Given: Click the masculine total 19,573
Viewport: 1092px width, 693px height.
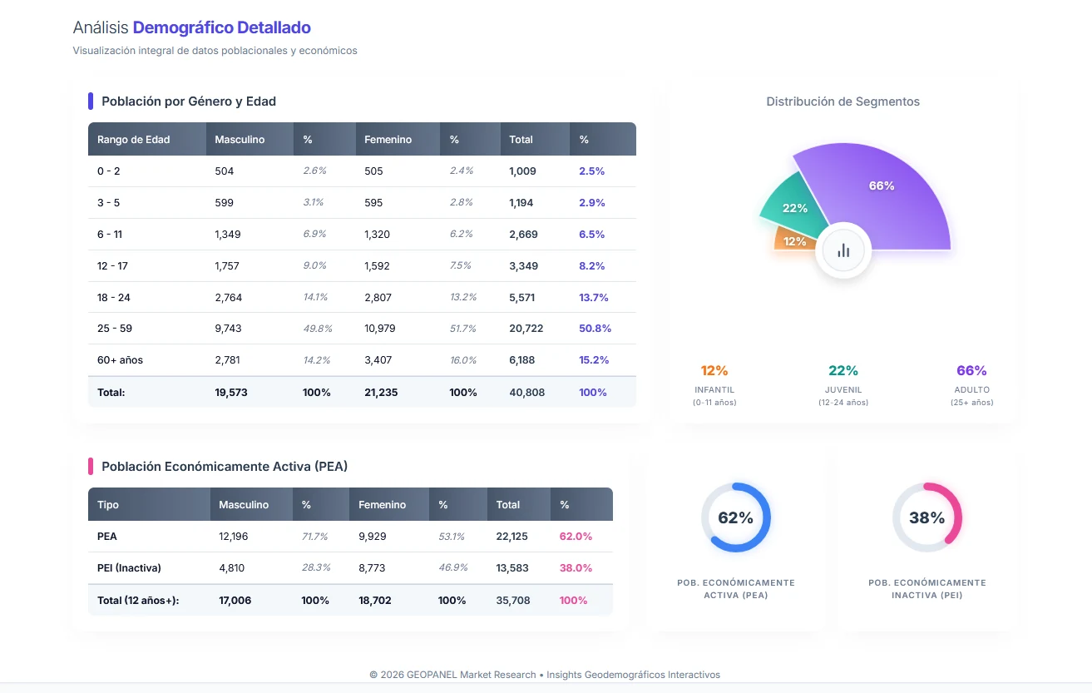Looking at the screenshot, I should [x=231, y=393].
